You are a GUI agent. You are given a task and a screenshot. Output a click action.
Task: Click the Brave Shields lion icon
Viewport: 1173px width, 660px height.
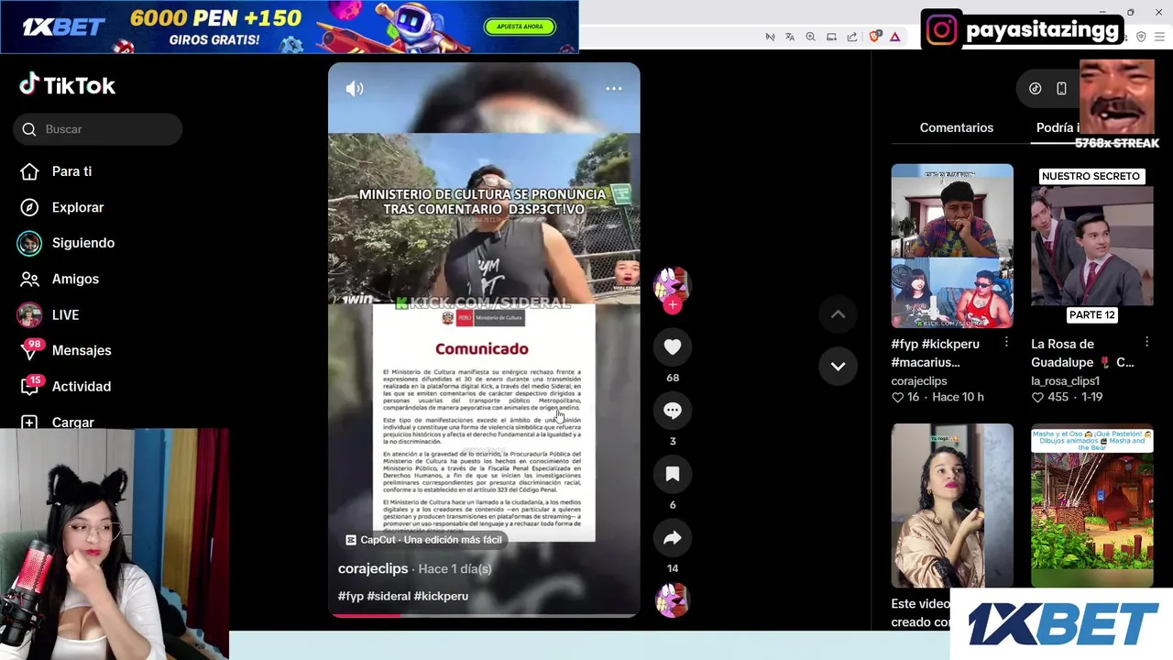pyautogui.click(x=874, y=37)
